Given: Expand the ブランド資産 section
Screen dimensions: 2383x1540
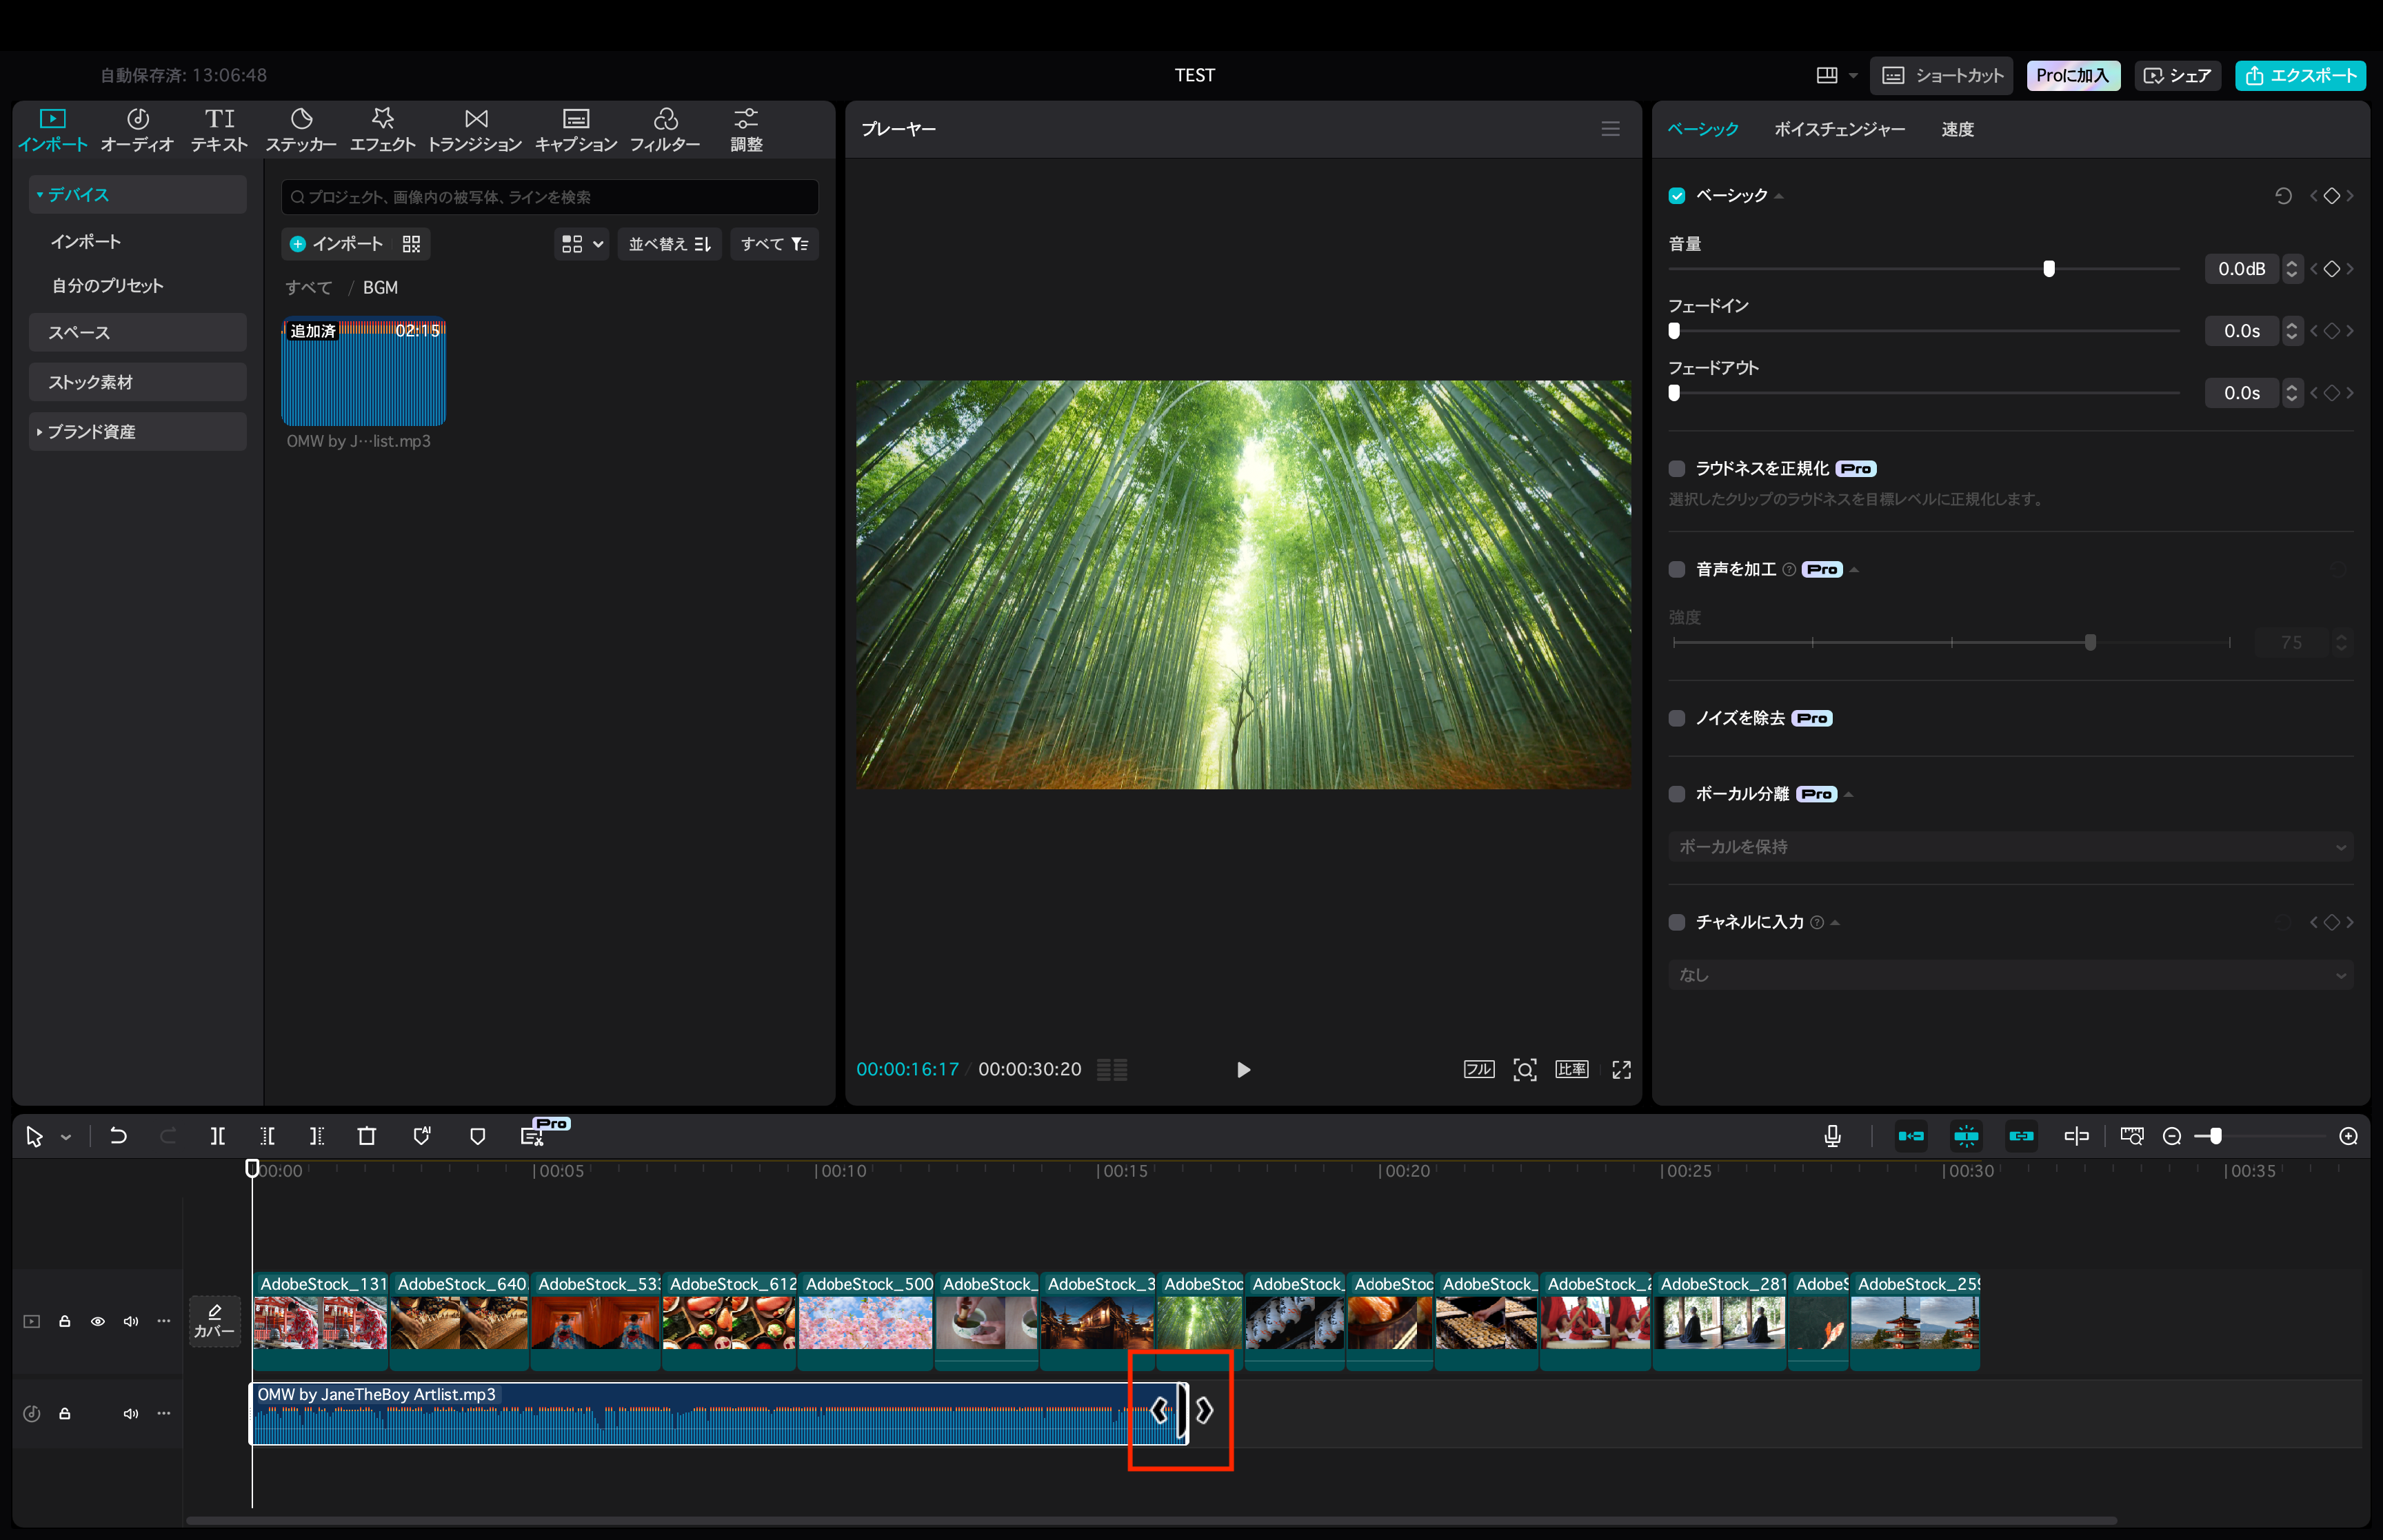Looking at the screenshot, I should point(40,432).
